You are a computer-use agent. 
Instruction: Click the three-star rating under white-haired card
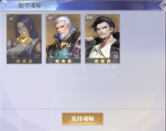click(x=63, y=61)
